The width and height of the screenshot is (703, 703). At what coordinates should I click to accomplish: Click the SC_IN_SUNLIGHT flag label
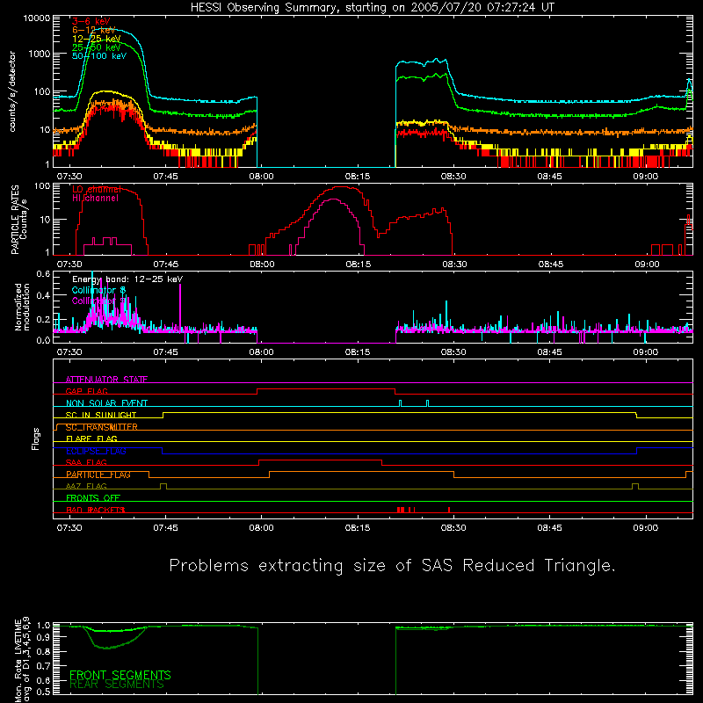pyautogui.click(x=101, y=415)
